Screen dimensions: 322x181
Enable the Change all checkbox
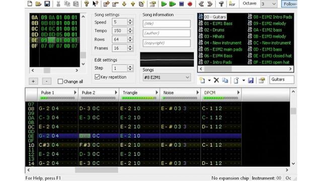[60, 81]
